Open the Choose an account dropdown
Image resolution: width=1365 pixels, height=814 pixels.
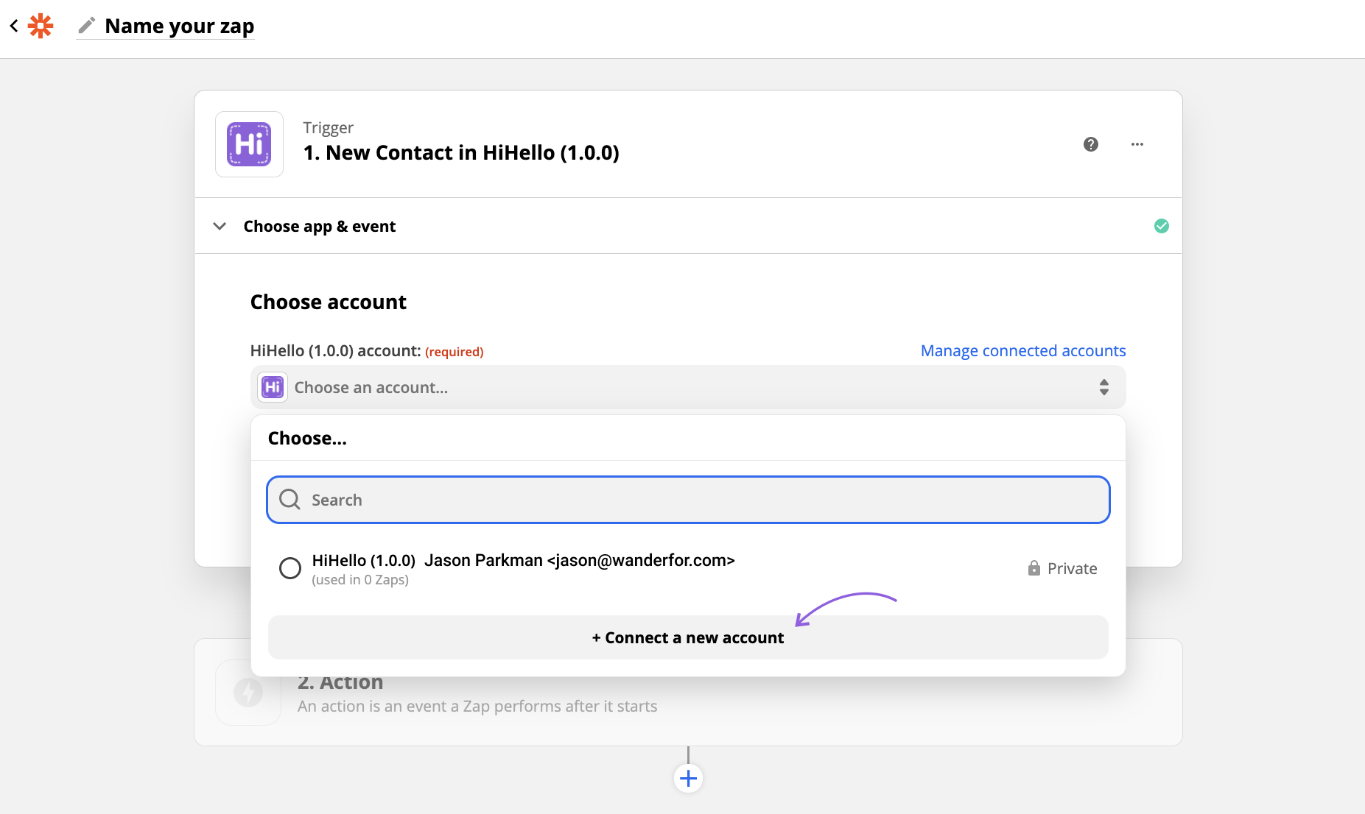(688, 387)
